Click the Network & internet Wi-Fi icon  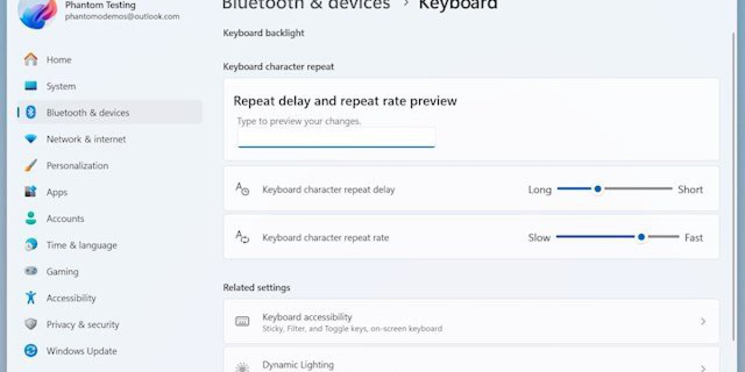coord(30,139)
